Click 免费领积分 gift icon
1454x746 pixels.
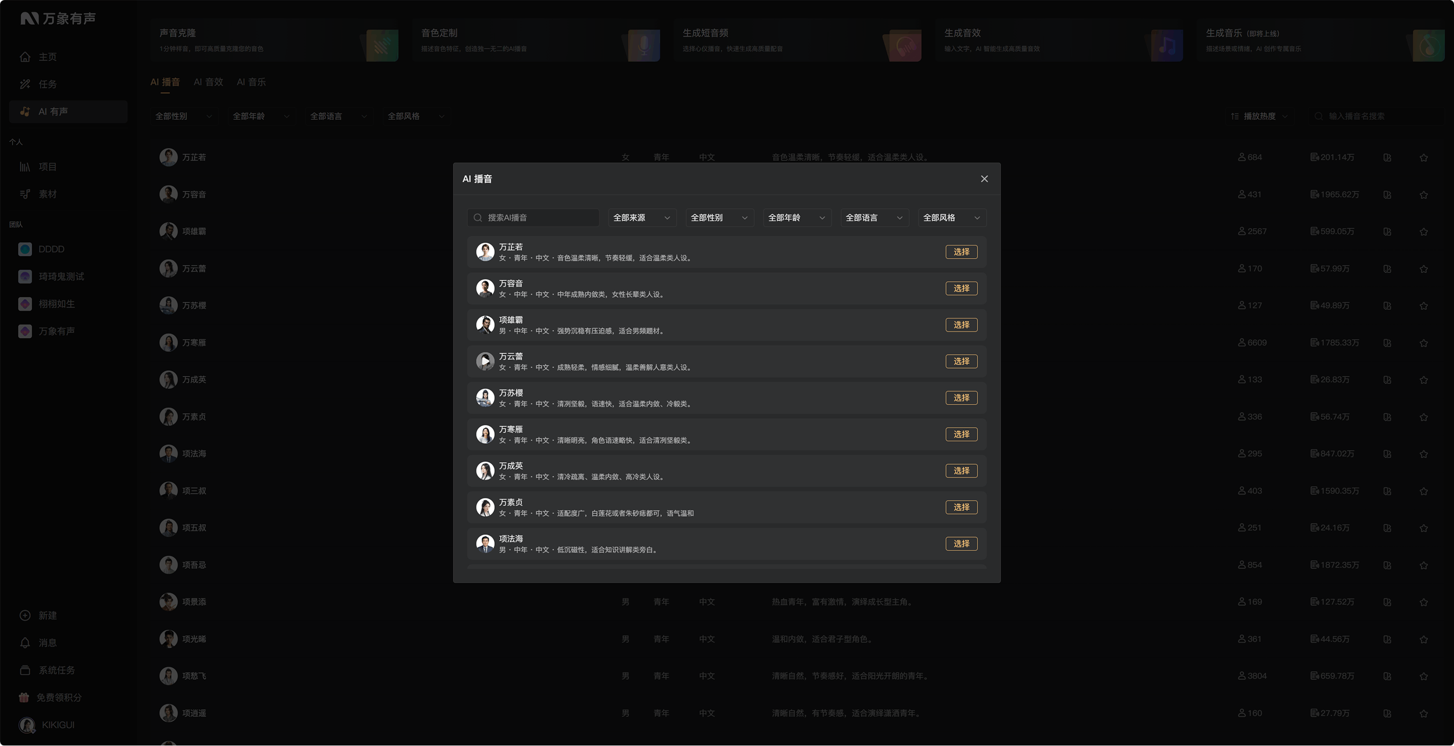(24, 698)
